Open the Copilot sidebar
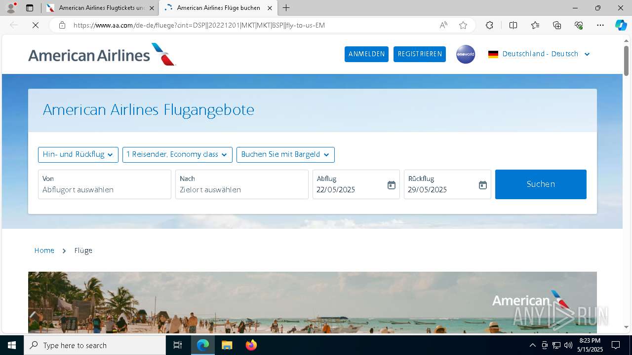Viewport: 632px width, 355px height. (621, 25)
